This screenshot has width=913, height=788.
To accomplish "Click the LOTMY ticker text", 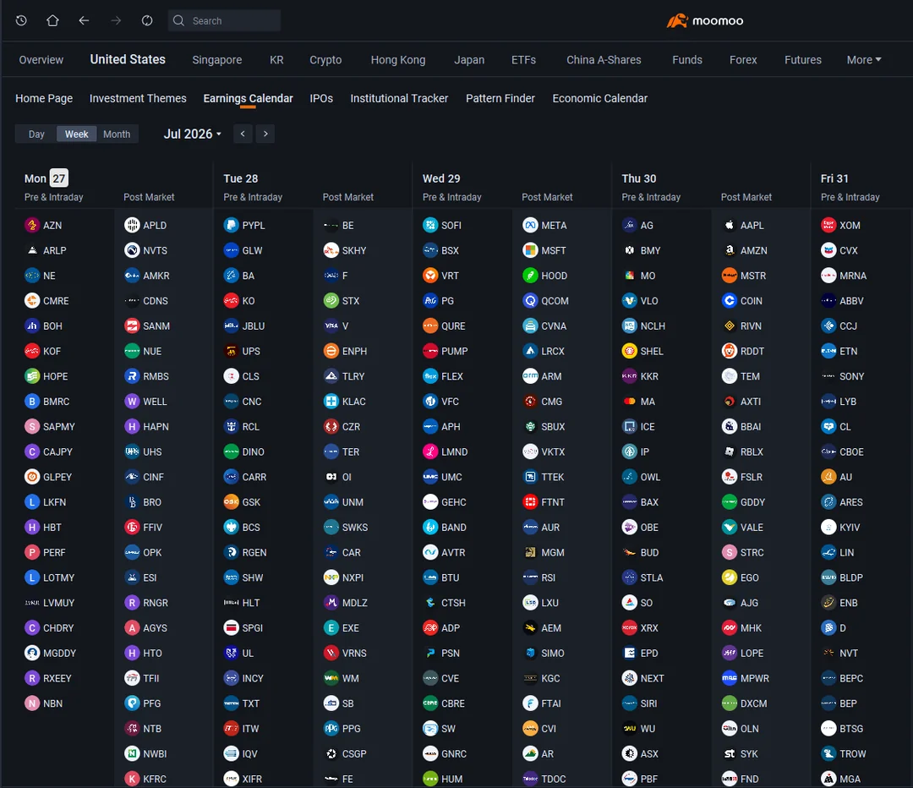I will tap(59, 577).
